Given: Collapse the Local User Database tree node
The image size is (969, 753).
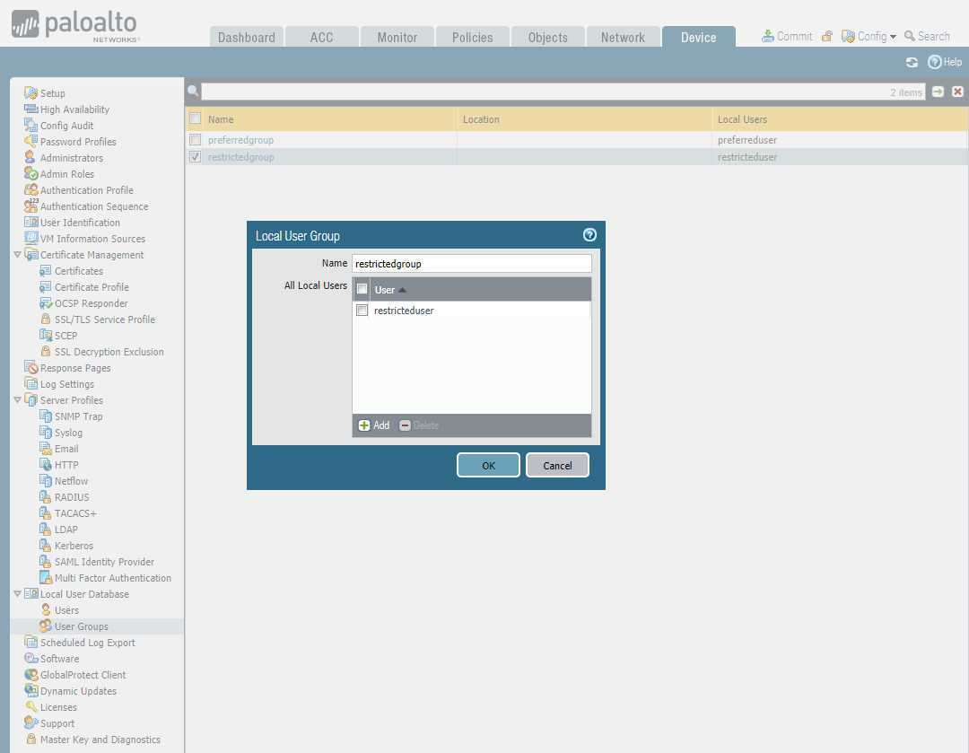Looking at the screenshot, I should coord(17,593).
